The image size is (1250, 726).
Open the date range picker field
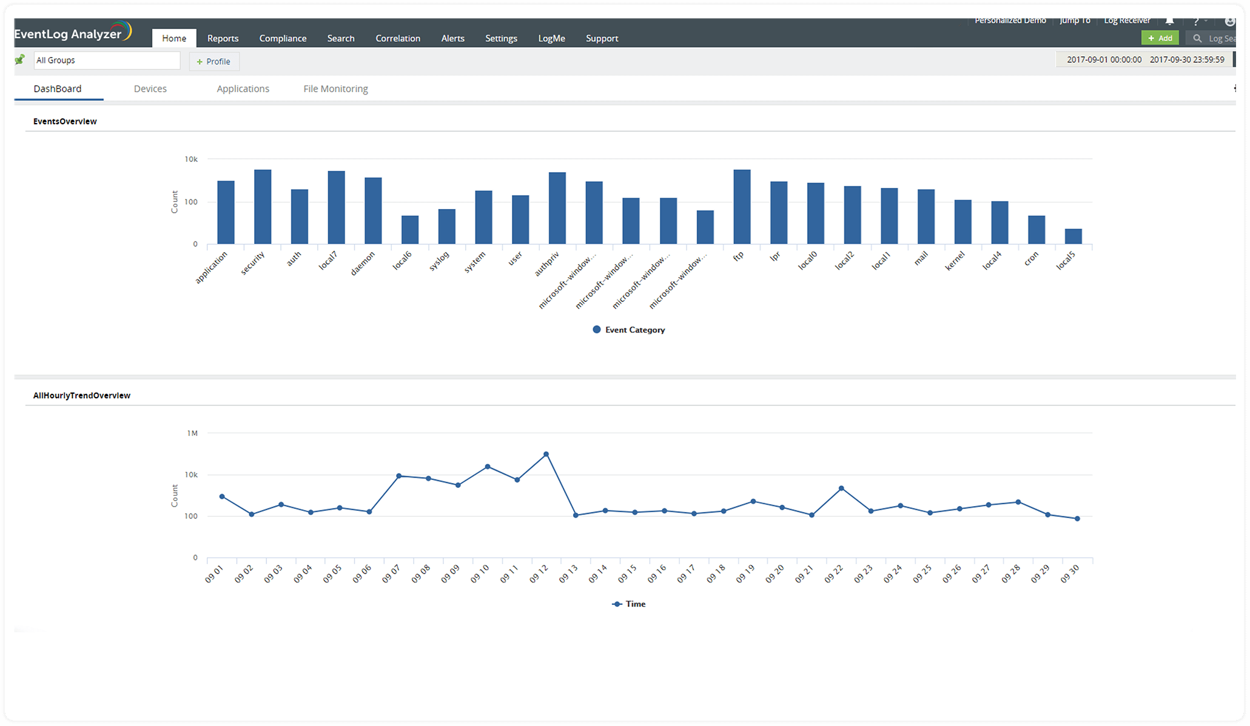coord(1145,59)
